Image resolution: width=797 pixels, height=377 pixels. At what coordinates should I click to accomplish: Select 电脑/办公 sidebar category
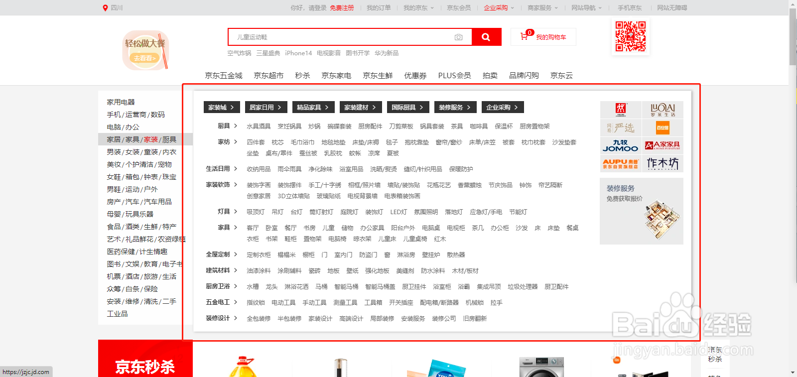123,127
